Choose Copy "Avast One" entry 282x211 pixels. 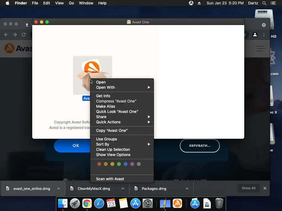pyautogui.click(x=122, y=131)
